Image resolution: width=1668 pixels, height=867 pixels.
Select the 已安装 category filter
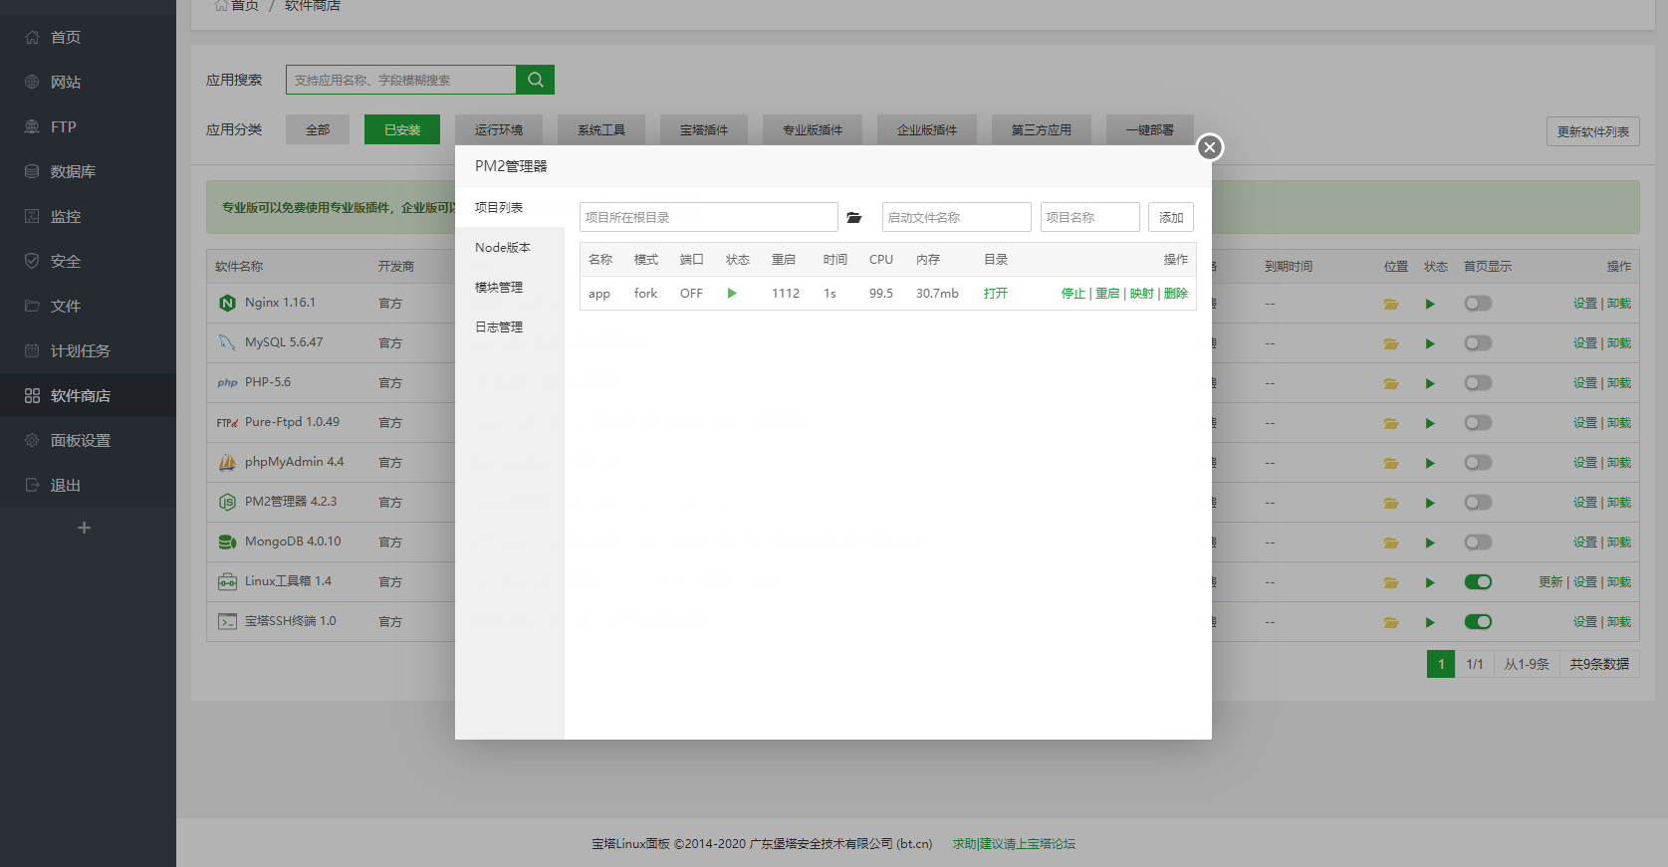click(402, 129)
